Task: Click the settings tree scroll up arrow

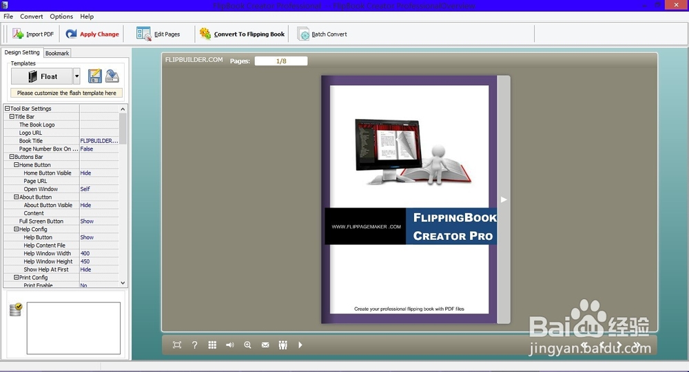Action: tap(123, 109)
